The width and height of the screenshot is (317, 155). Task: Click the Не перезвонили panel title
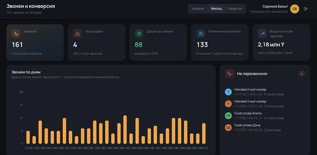(252, 74)
